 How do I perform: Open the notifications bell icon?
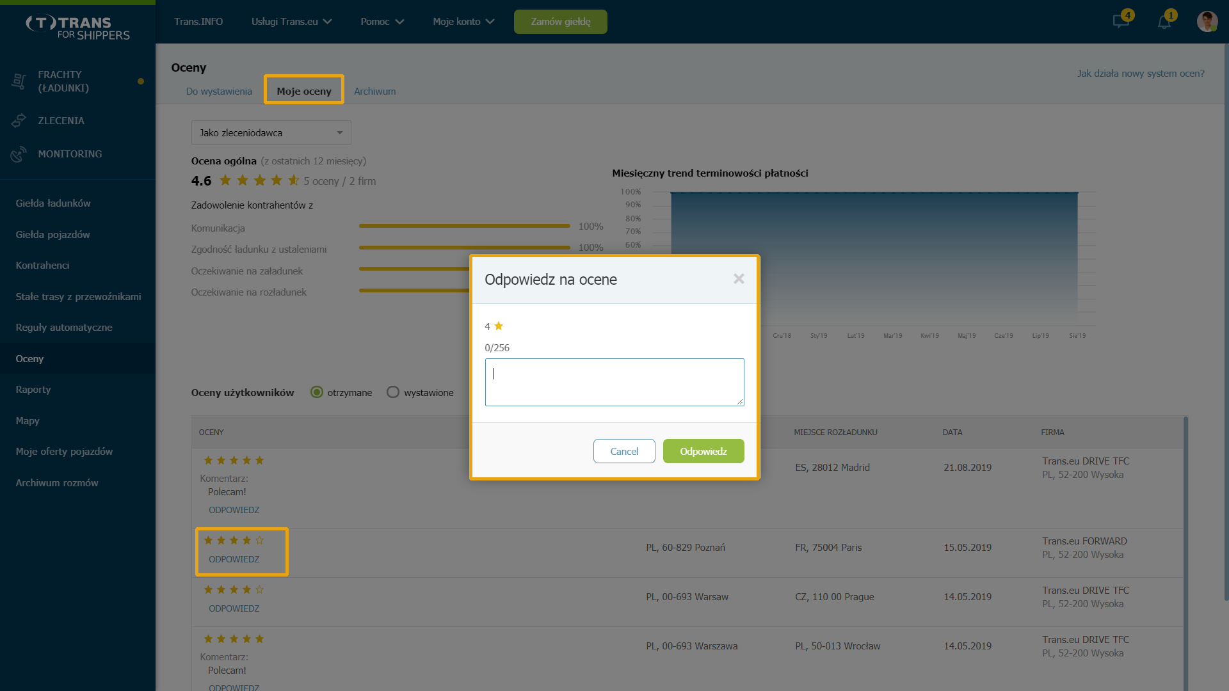(x=1164, y=22)
